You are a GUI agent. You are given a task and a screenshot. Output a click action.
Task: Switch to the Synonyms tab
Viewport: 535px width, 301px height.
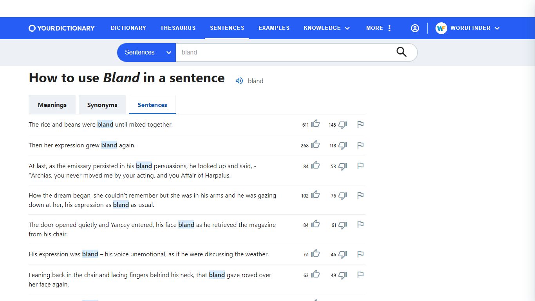point(102,105)
